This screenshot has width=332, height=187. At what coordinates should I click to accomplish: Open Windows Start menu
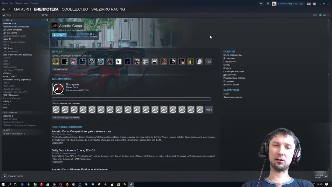(x=3, y=184)
